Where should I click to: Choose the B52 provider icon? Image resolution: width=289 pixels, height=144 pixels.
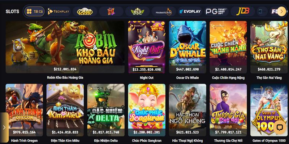(x=137, y=12)
